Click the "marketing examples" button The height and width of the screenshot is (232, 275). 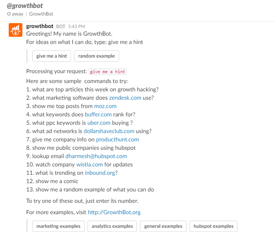pyautogui.click(x=58, y=226)
